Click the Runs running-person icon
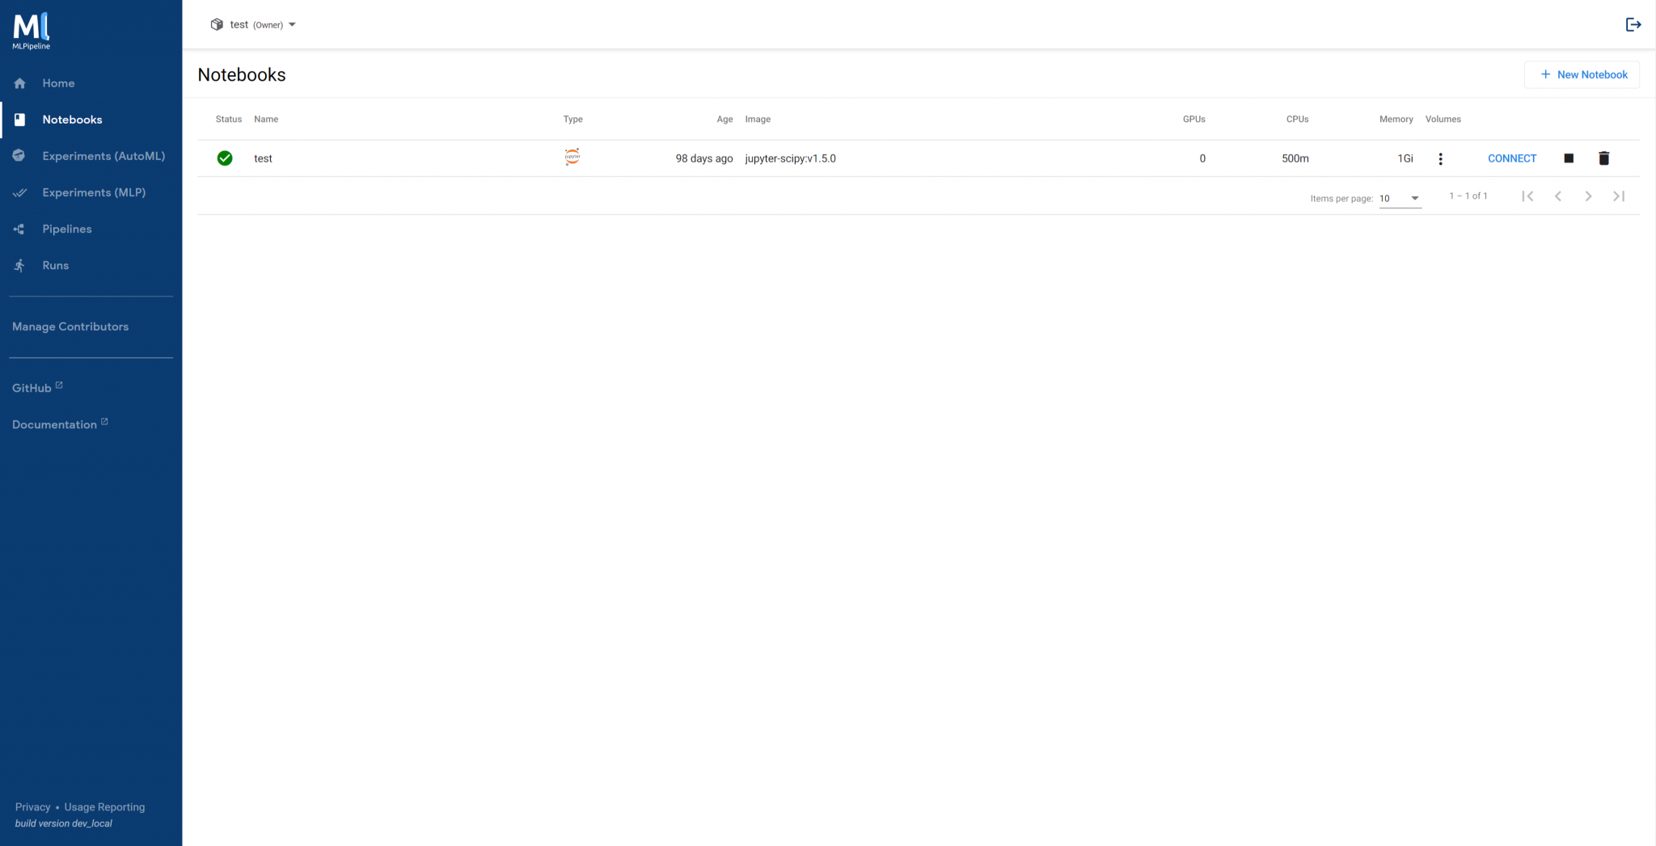The height and width of the screenshot is (846, 1656). [x=19, y=265]
